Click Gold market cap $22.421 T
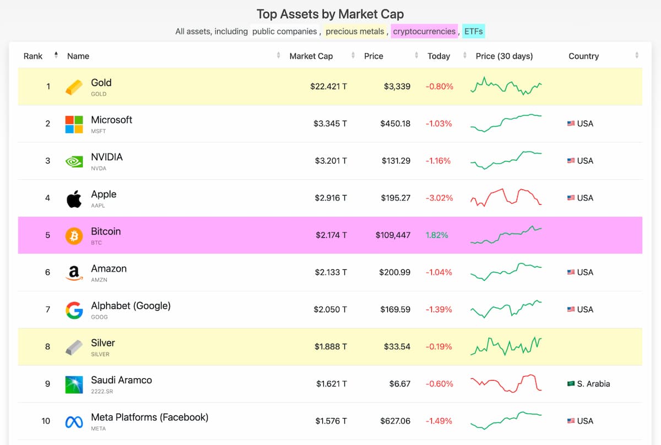The image size is (661, 445). [329, 86]
